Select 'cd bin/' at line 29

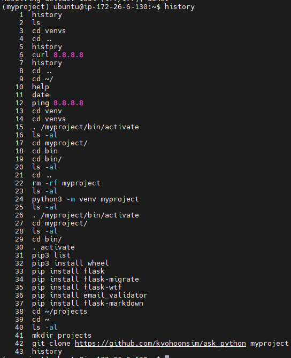coord(47,239)
